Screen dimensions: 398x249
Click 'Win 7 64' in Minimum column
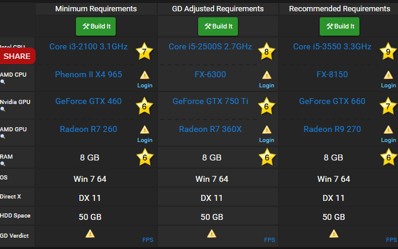tap(90, 179)
